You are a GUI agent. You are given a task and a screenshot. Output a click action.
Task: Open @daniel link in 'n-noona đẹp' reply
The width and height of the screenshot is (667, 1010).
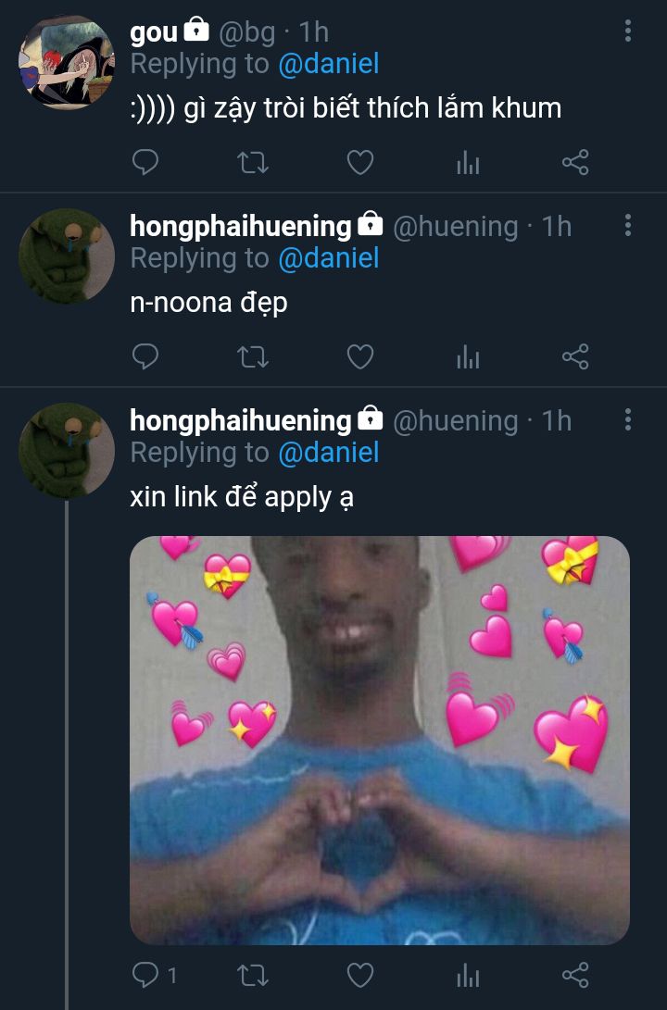pyautogui.click(x=329, y=258)
